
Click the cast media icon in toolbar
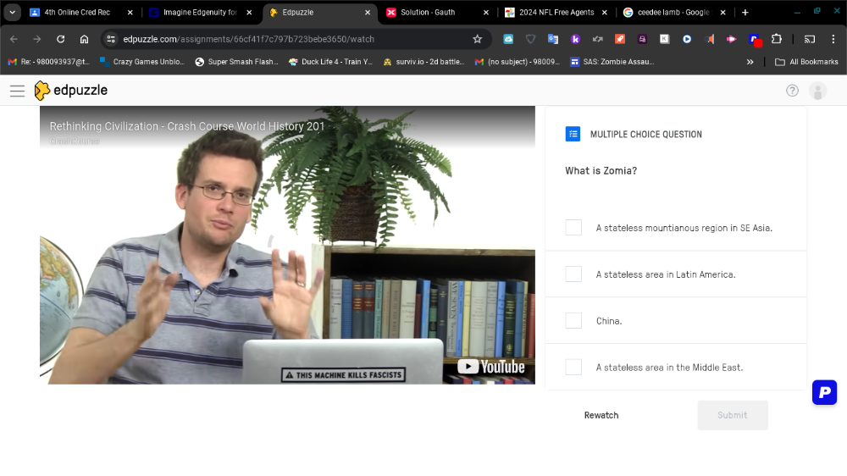(809, 39)
